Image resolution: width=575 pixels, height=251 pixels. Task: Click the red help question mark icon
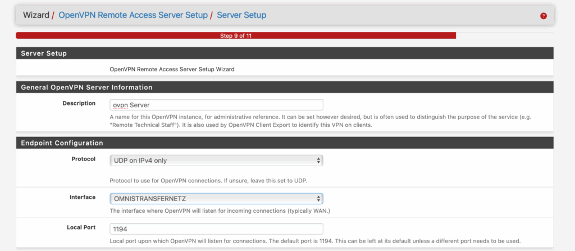(543, 16)
